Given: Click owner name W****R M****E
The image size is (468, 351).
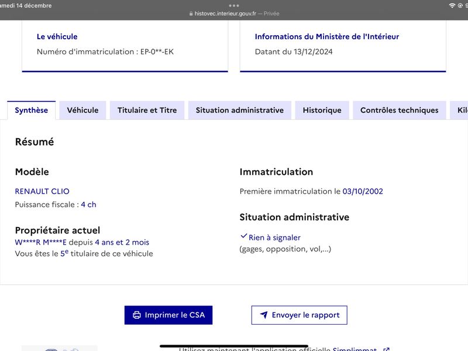Looking at the screenshot, I should (x=40, y=242).
